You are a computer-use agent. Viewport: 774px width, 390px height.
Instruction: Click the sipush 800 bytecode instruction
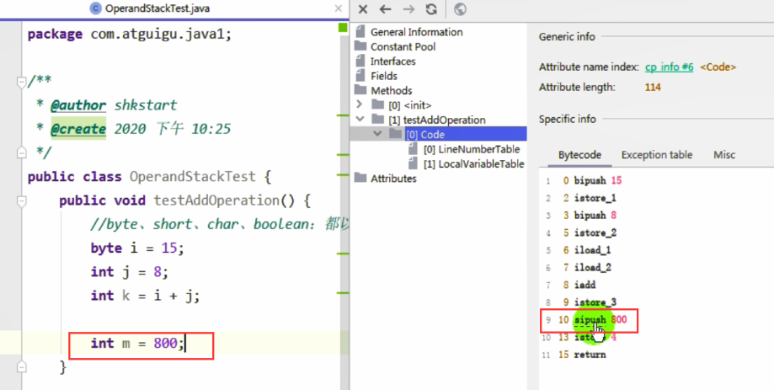pos(601,320)
